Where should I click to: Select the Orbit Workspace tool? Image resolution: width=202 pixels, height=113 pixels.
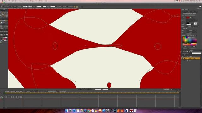[x=7, y=35]
